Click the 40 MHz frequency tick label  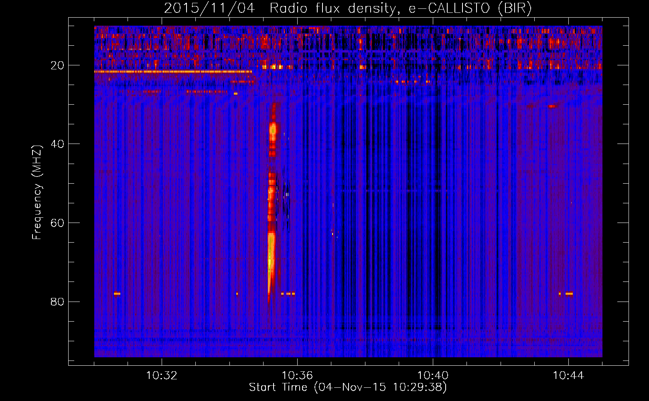coord(57,144)
